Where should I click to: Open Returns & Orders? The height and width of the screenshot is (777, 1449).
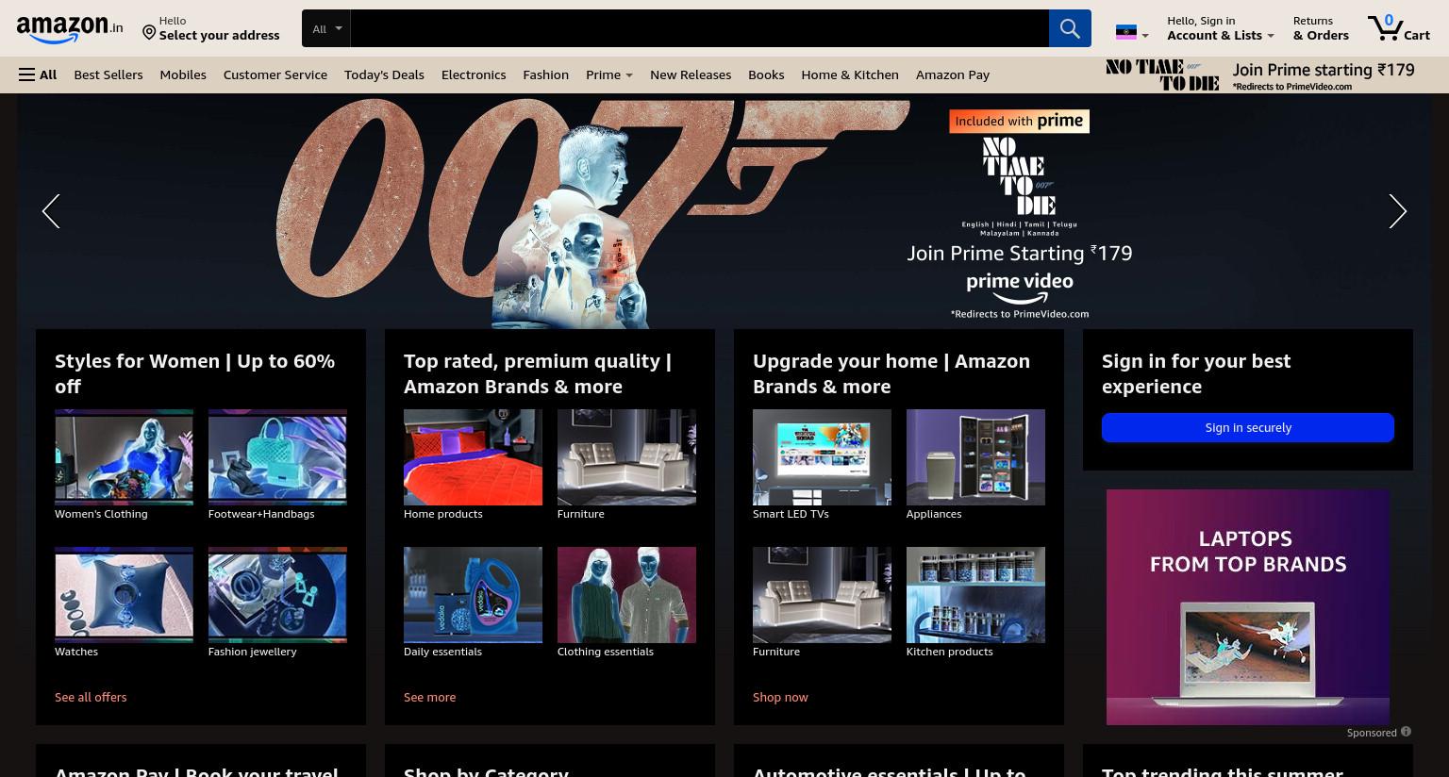[x=1321, y=28]
